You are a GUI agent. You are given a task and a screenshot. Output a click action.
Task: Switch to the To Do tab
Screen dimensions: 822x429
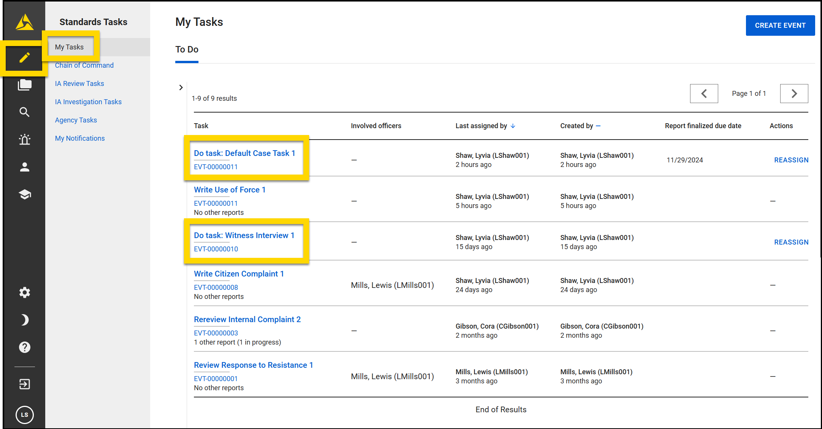point(186,49)
